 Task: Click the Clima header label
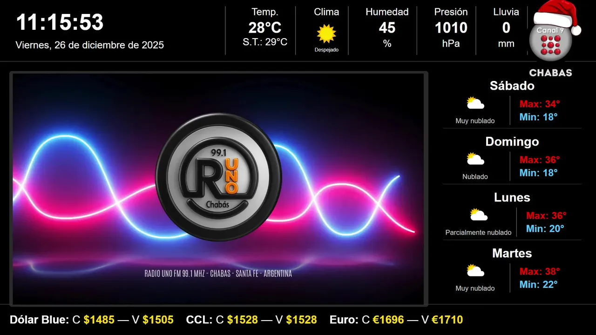tap(326, 12)
